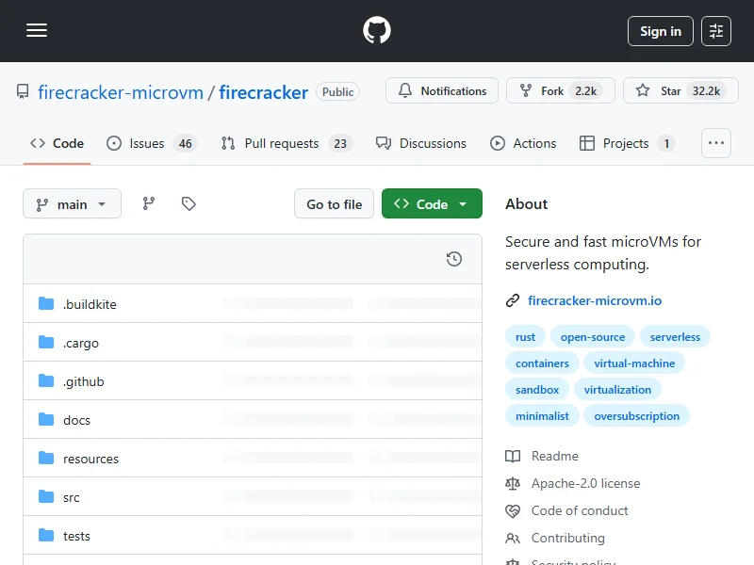The width and height of the screenshot is (754, 565).
Task: Open the hamburger navigation menu
Action: pyautogui.click(x=37, y=31)
